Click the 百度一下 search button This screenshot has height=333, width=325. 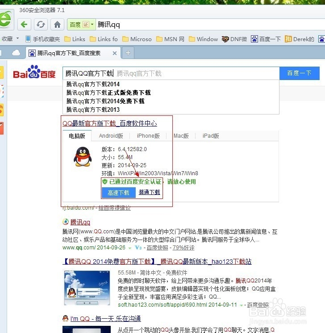tap(300, 73)
